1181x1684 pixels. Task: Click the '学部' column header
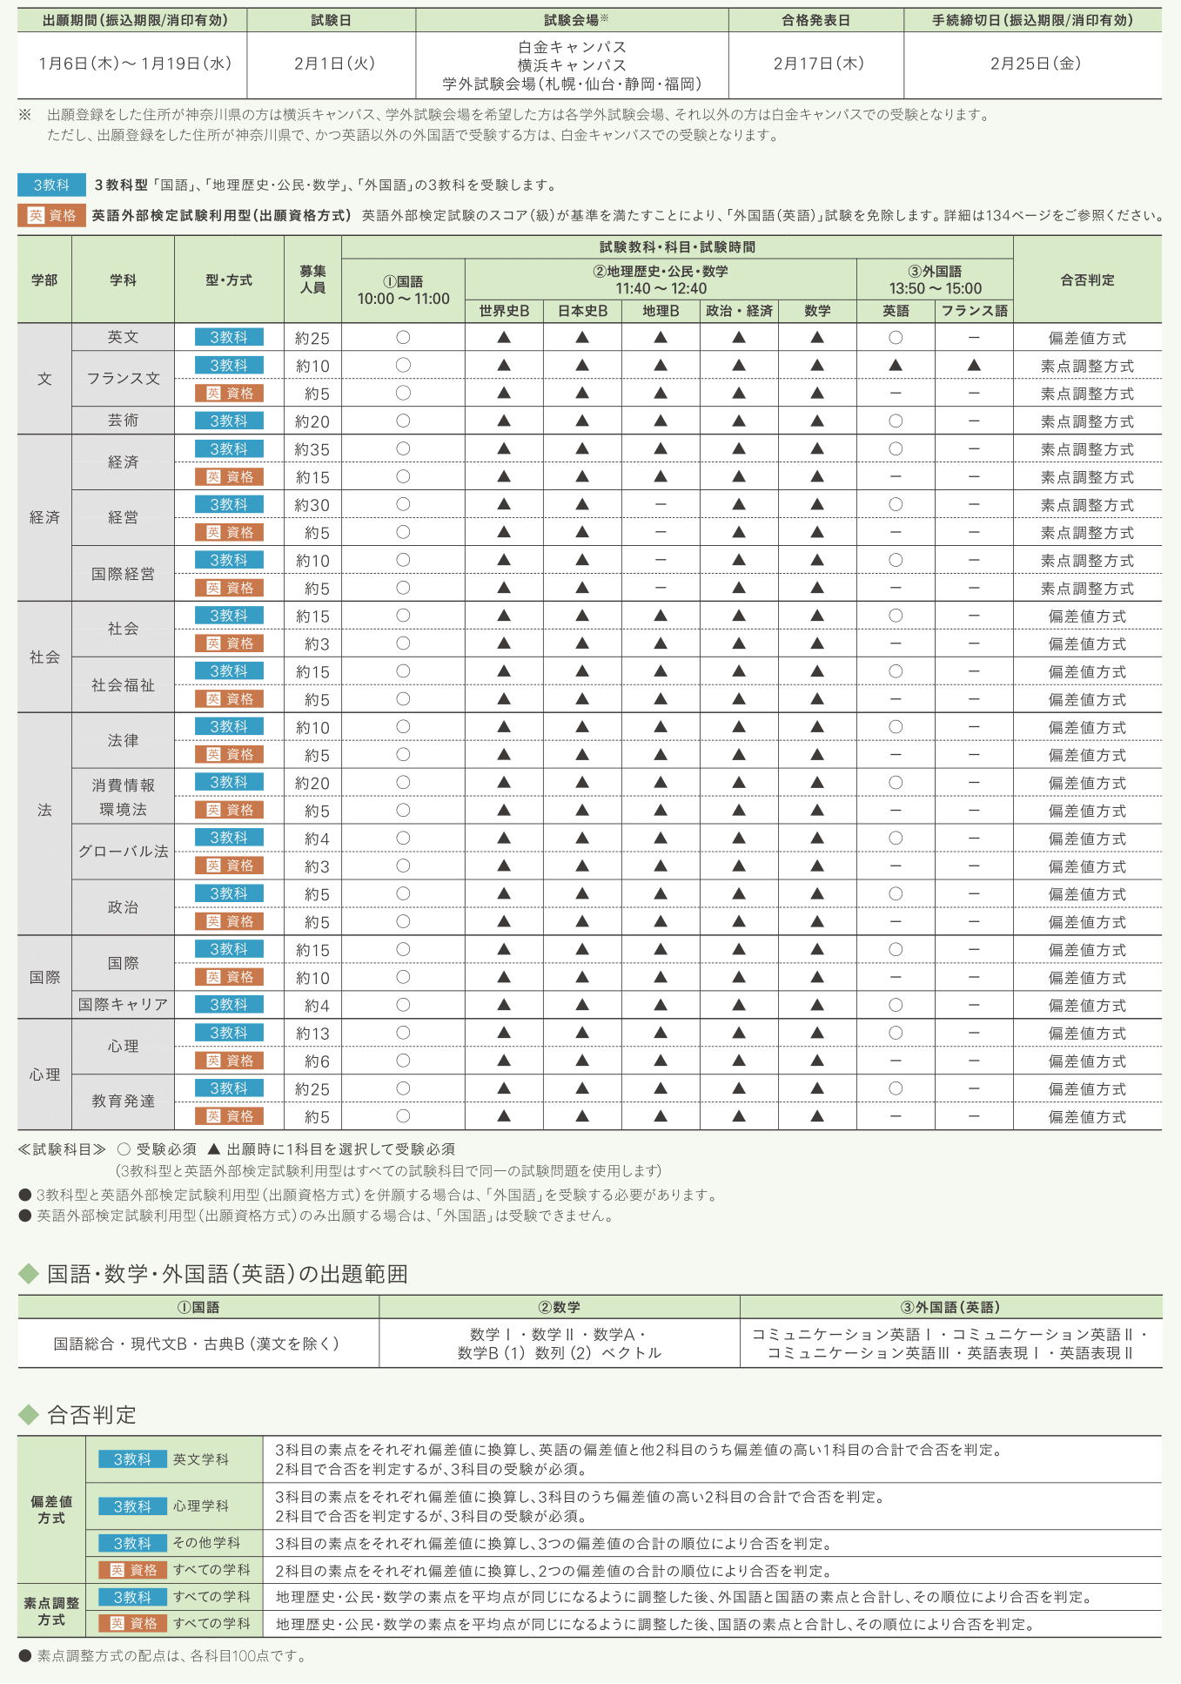(x=44, y=280)
